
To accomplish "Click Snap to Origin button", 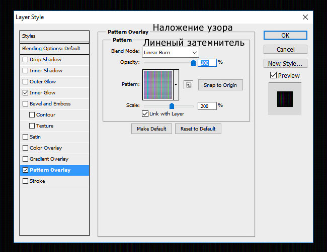I will click(220, 85).
